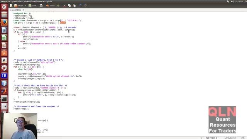This screenshot has height=139, width=247.
Task: Switch to the example.c tab
Action: click(17, 10)
